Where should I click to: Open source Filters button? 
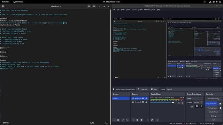click(x=154, y=89)
